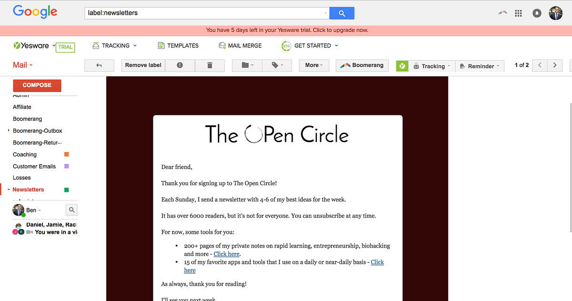
Task: Open the Losses label
Action: [22, 177]
